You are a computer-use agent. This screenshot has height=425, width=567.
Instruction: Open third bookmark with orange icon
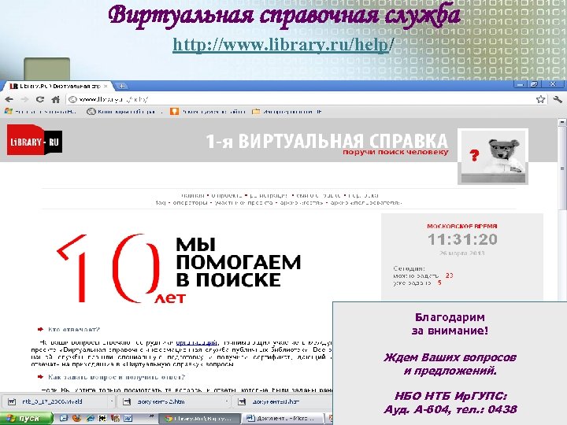[x=208, y=112]
